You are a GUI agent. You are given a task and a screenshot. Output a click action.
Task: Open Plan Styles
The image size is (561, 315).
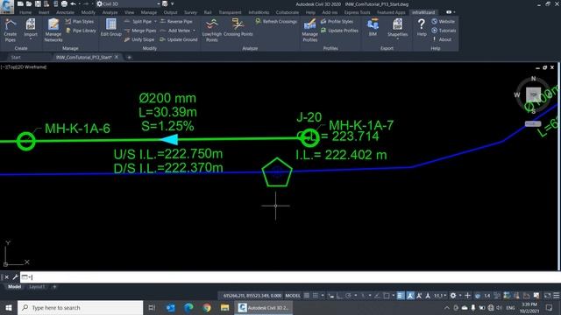[81, 21]
